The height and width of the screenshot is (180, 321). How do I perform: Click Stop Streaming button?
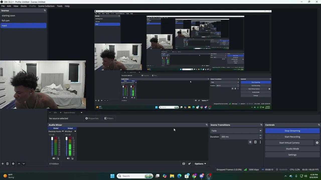coord(292,131)
